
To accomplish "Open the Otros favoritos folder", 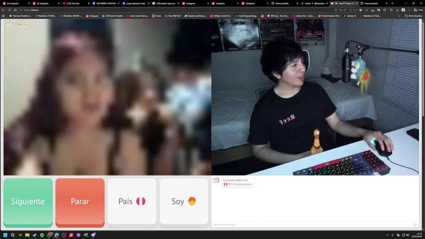I will [x=414, y=16].
